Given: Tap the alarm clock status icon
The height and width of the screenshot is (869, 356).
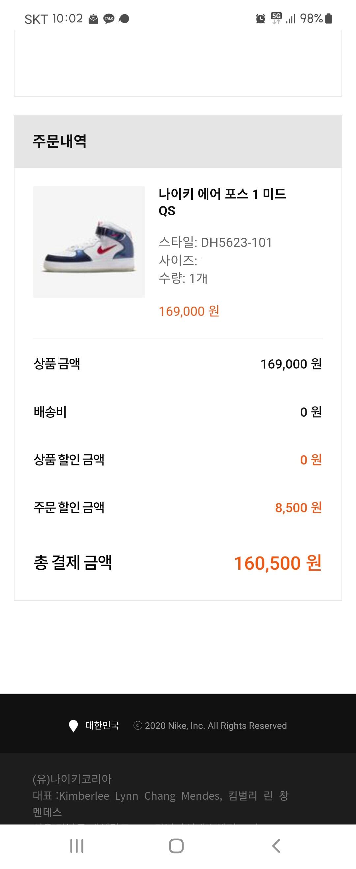Looking at the screenshot, I should (x=260, y=19).
